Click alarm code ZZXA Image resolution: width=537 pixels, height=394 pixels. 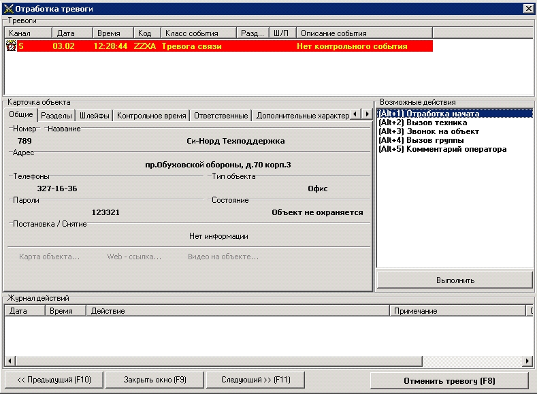pyautogui.click(x=144, y=46)
